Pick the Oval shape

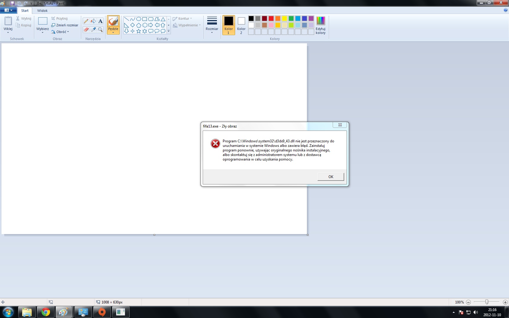click(138, 19)
